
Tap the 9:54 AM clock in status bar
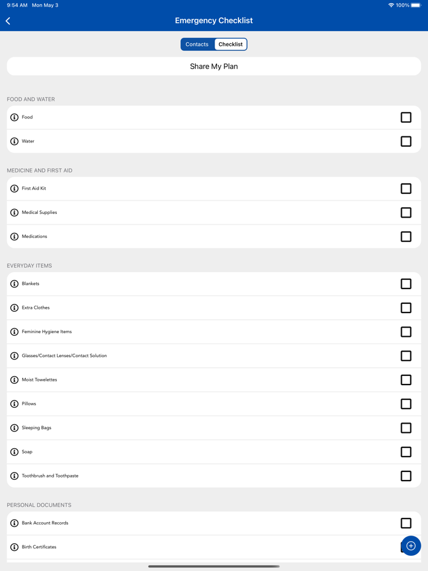click(x=17, y=5)
